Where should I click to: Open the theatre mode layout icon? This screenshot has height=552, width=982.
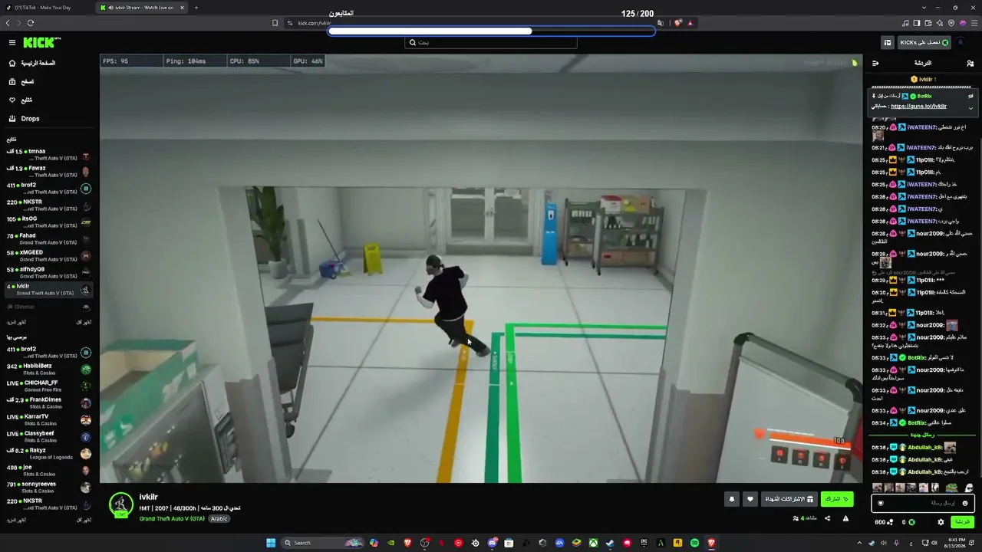(x=888, y=43)
